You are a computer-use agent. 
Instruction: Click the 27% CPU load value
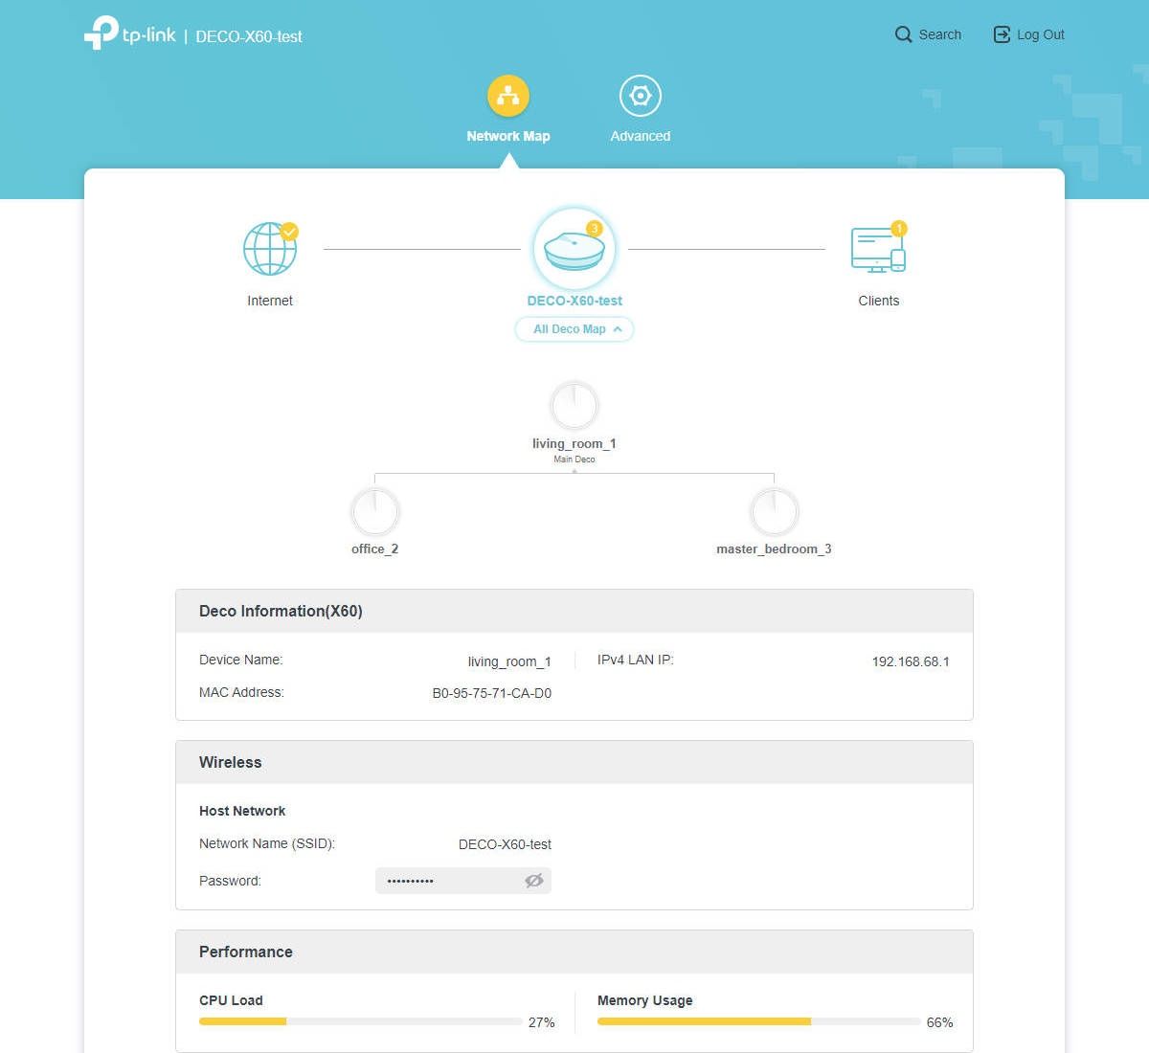542,1022
